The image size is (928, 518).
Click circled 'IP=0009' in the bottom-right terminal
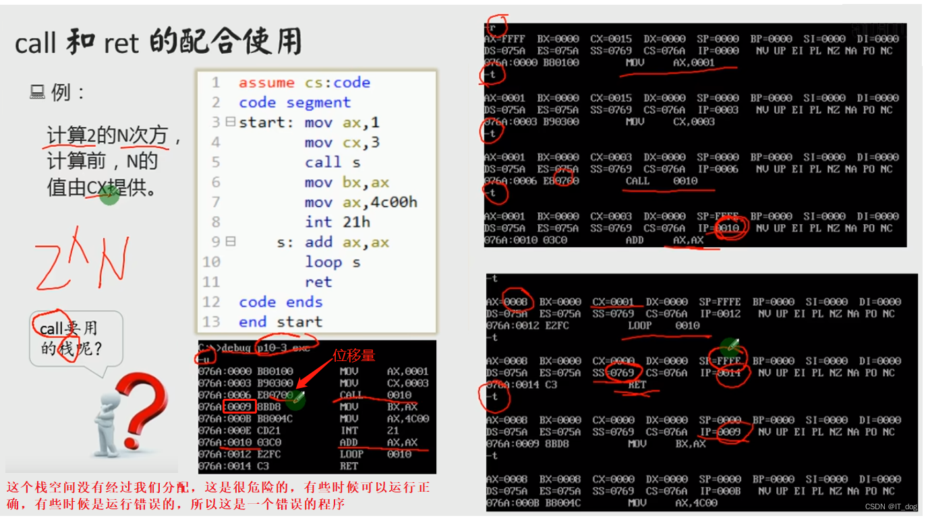[x=720, y=432]
